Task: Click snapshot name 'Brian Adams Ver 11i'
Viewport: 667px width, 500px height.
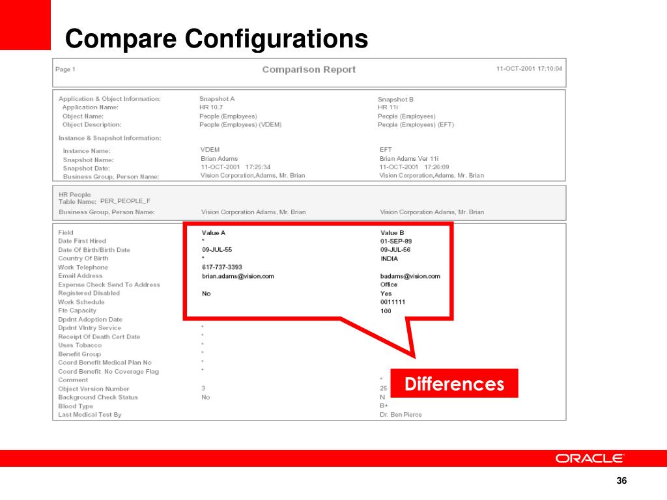Action: [x=409, y=159]
